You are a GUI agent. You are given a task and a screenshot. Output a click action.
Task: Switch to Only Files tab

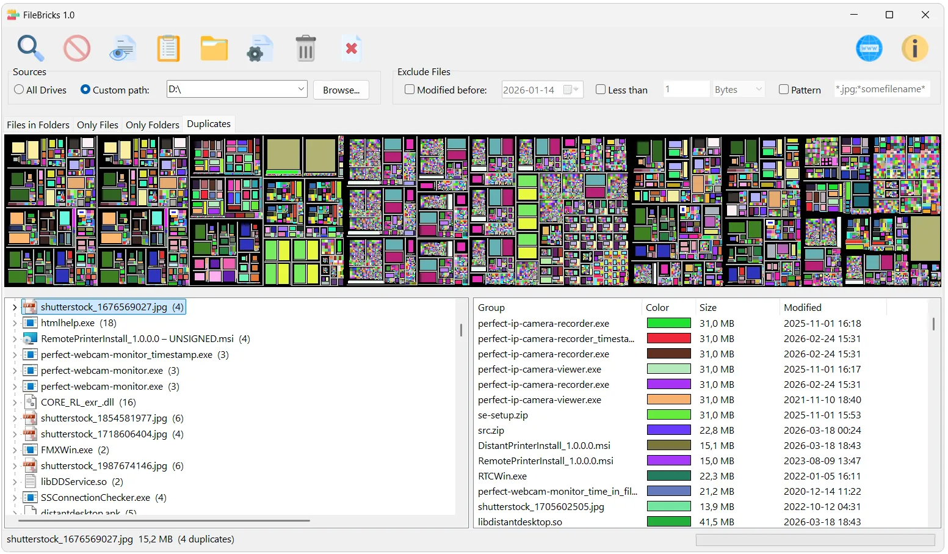coord(98,125)
